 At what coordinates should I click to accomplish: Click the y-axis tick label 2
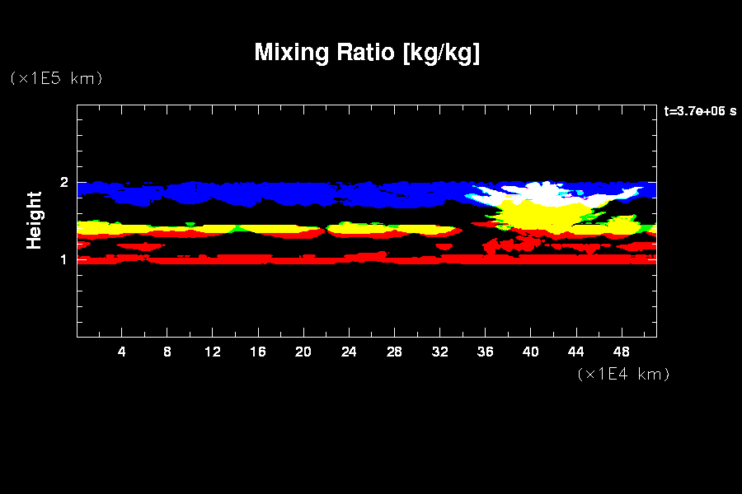63,183
